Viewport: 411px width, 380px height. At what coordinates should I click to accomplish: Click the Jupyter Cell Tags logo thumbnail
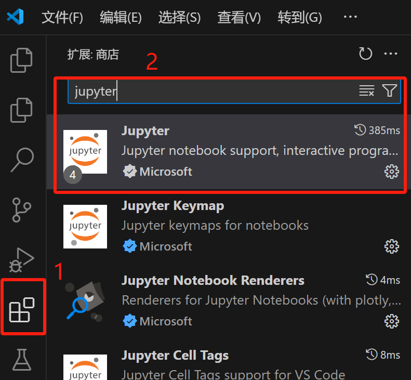click(x=85, y=367)
